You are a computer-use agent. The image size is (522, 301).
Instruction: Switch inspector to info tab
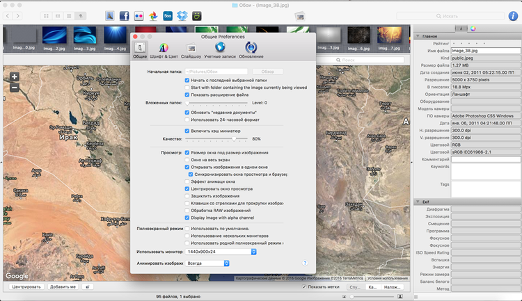[461, 29]
